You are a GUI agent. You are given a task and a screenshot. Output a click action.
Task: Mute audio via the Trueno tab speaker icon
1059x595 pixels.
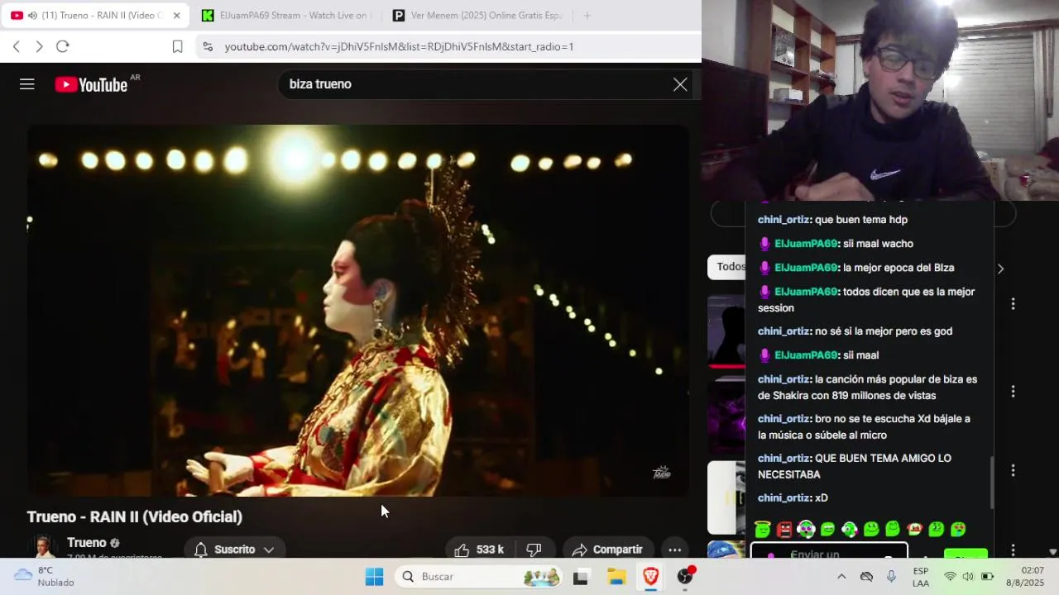(x=32, y=16)
